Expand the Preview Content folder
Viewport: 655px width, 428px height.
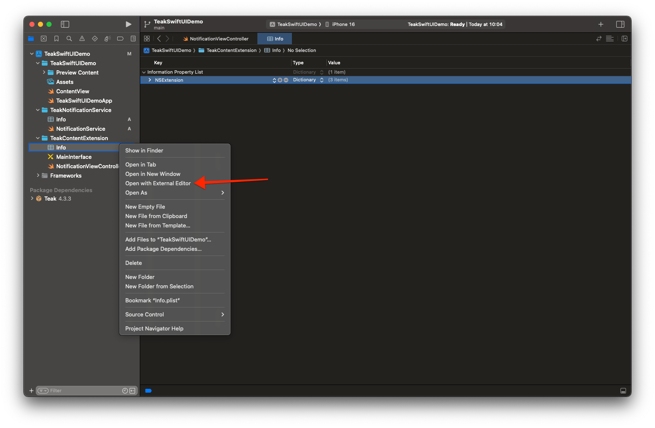[44, 72]
